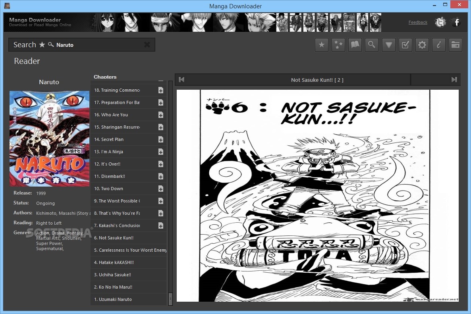Click the multiple stars toolbar icon
Image resolution: width=471 pixels, height=314 pixels.
(x=338, y=45)
